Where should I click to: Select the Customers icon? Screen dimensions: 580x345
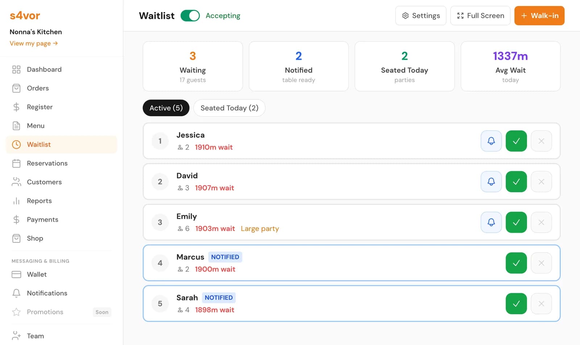click(16, 182)
